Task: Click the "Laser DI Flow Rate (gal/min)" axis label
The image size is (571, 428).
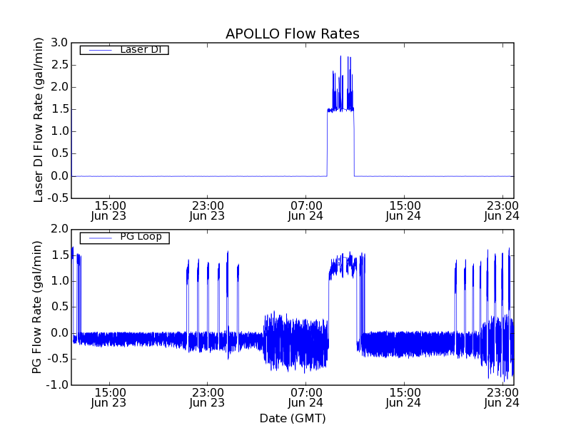Action: point(39,120)
